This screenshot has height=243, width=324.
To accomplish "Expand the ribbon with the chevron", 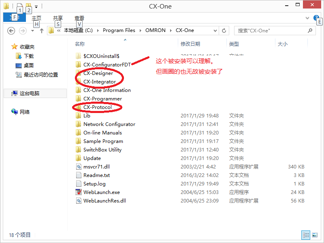I will (x=307, y=18).
